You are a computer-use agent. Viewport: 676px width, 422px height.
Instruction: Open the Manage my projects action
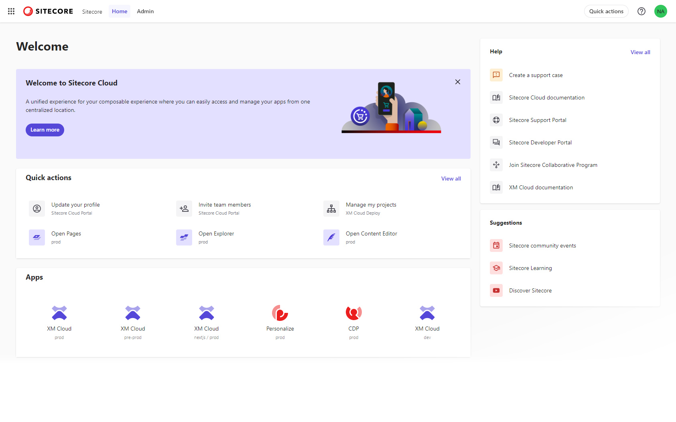point(371,208)
